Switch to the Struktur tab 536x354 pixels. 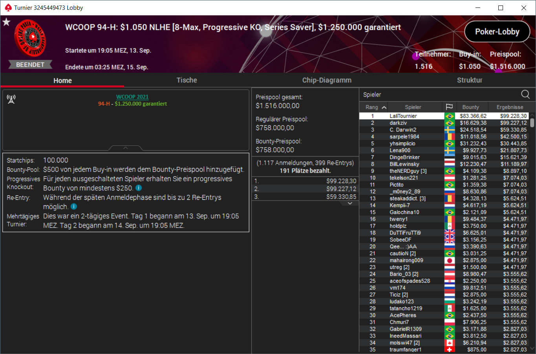coord(469,80)
